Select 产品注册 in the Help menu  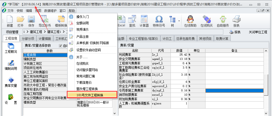coord(82,37)
